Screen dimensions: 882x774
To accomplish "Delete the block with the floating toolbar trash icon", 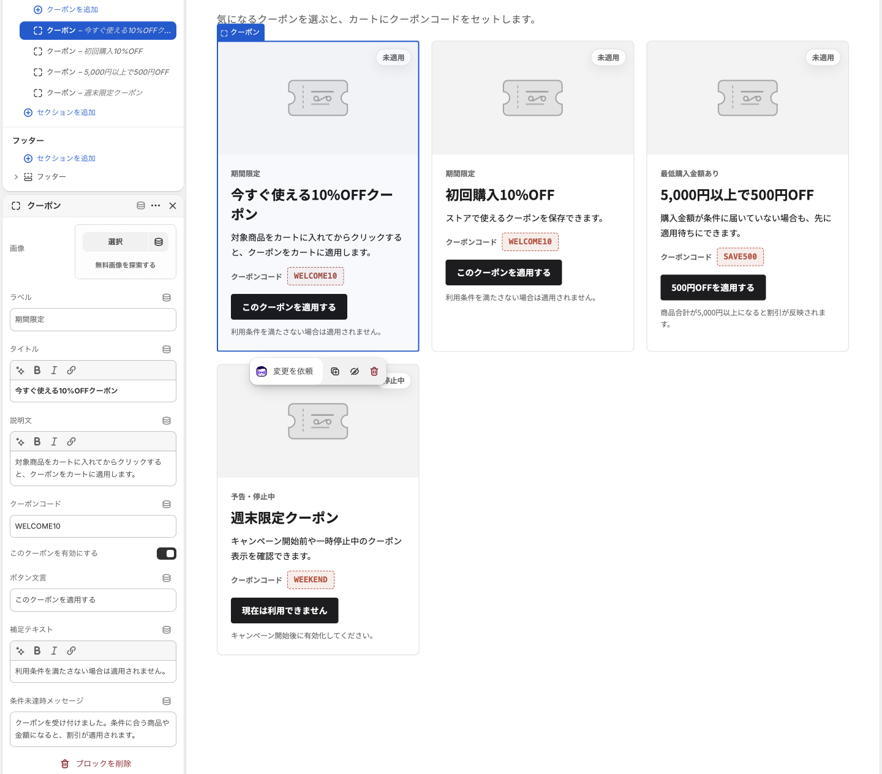I will coord(374,372).
